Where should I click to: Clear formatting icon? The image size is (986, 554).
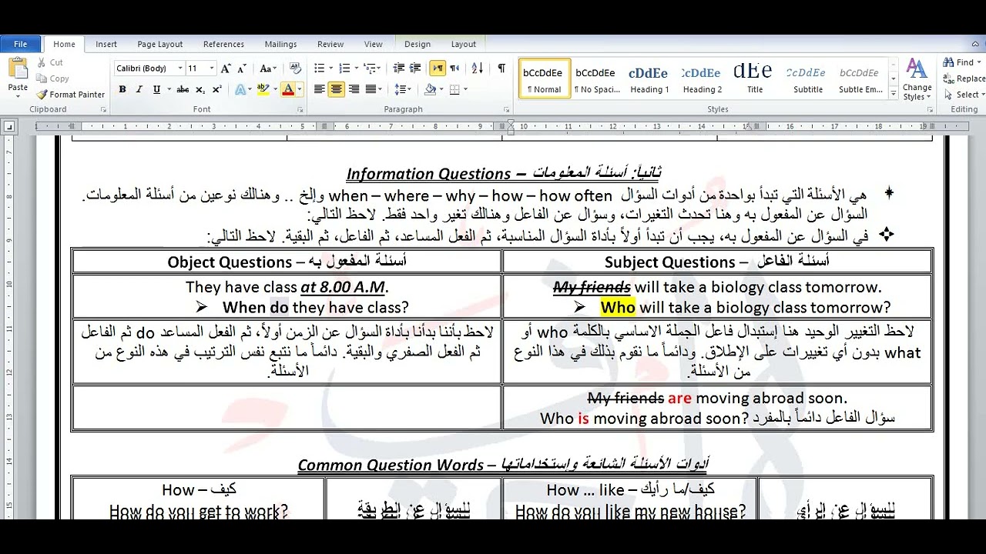tap(293, 68)
